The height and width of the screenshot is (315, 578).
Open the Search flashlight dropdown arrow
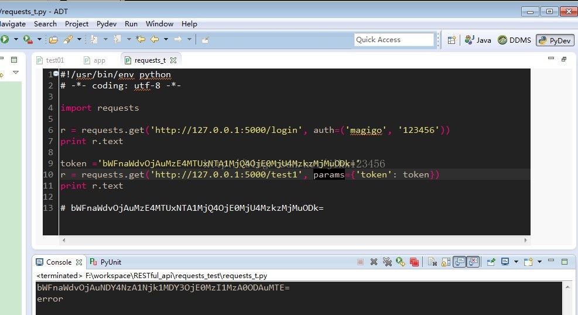pyautogui.click(x=79, y=39)
